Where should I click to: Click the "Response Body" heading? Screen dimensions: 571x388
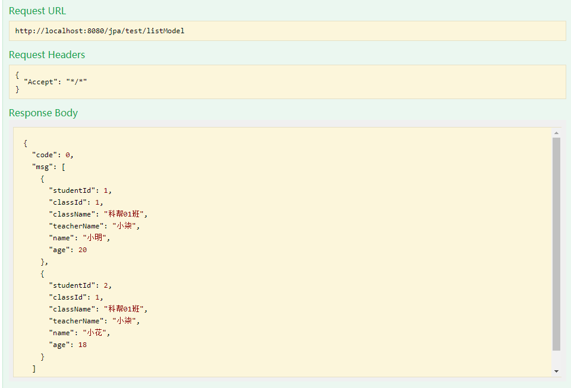pyautogui.click(x=43, y=113)
